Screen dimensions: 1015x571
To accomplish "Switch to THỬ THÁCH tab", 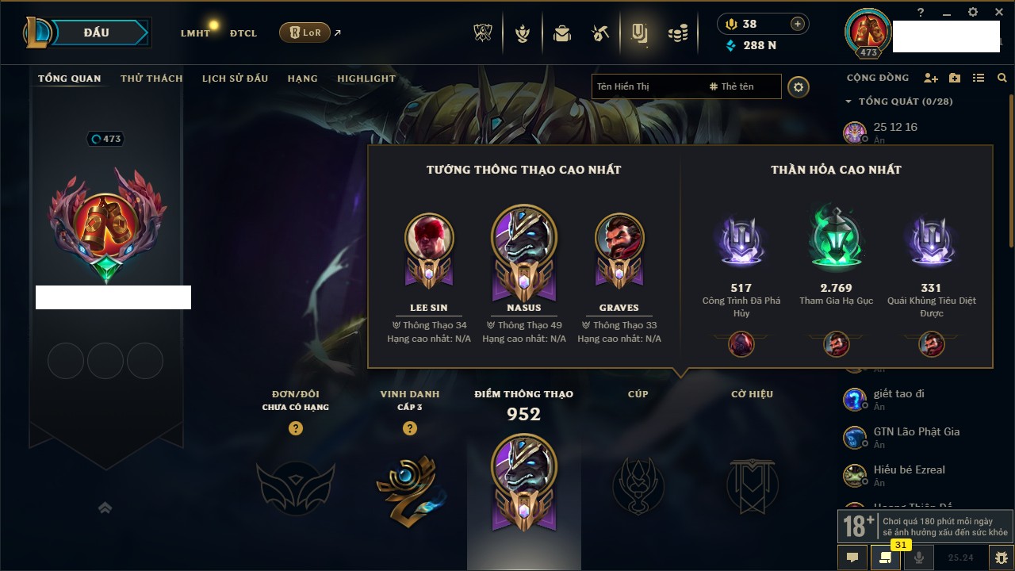I will click(x=151, y=79).
